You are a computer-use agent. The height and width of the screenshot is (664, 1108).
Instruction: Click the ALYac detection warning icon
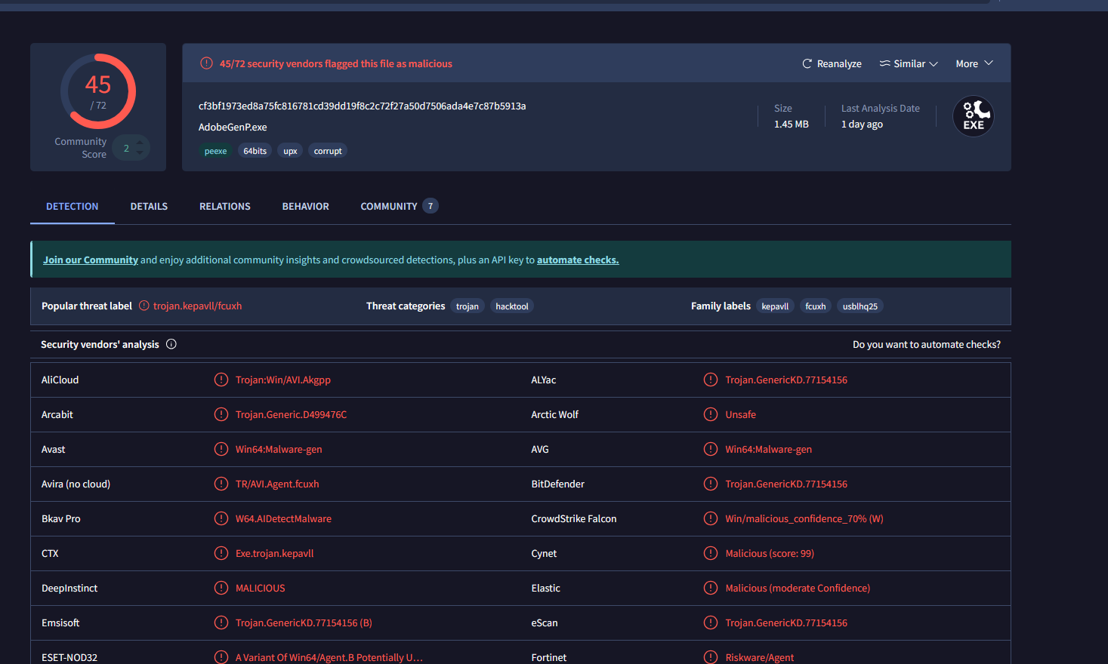coord(711,380)
